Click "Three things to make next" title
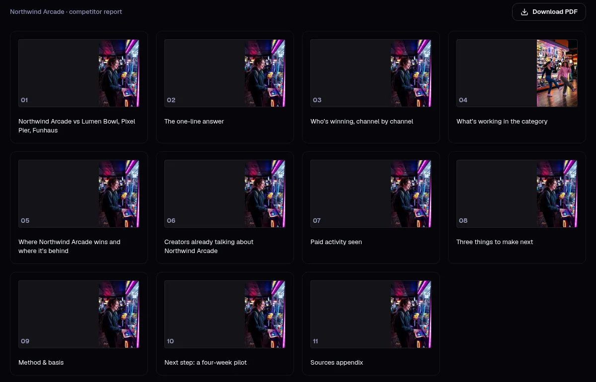This screenshot has width=596, height=382. [495, 242]
